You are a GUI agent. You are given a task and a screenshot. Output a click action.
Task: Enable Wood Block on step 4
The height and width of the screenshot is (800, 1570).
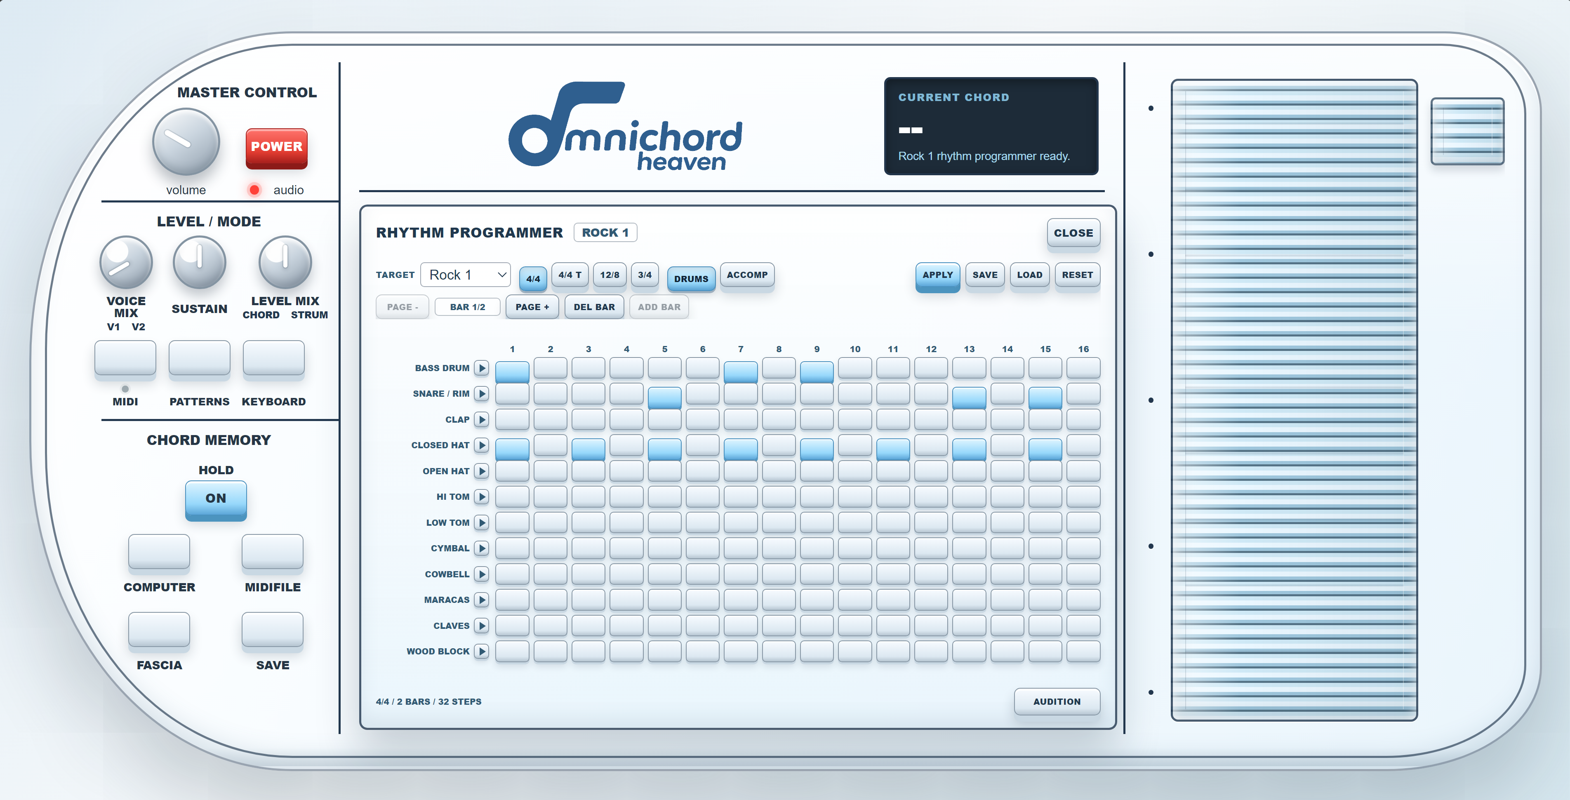(626, 651)
